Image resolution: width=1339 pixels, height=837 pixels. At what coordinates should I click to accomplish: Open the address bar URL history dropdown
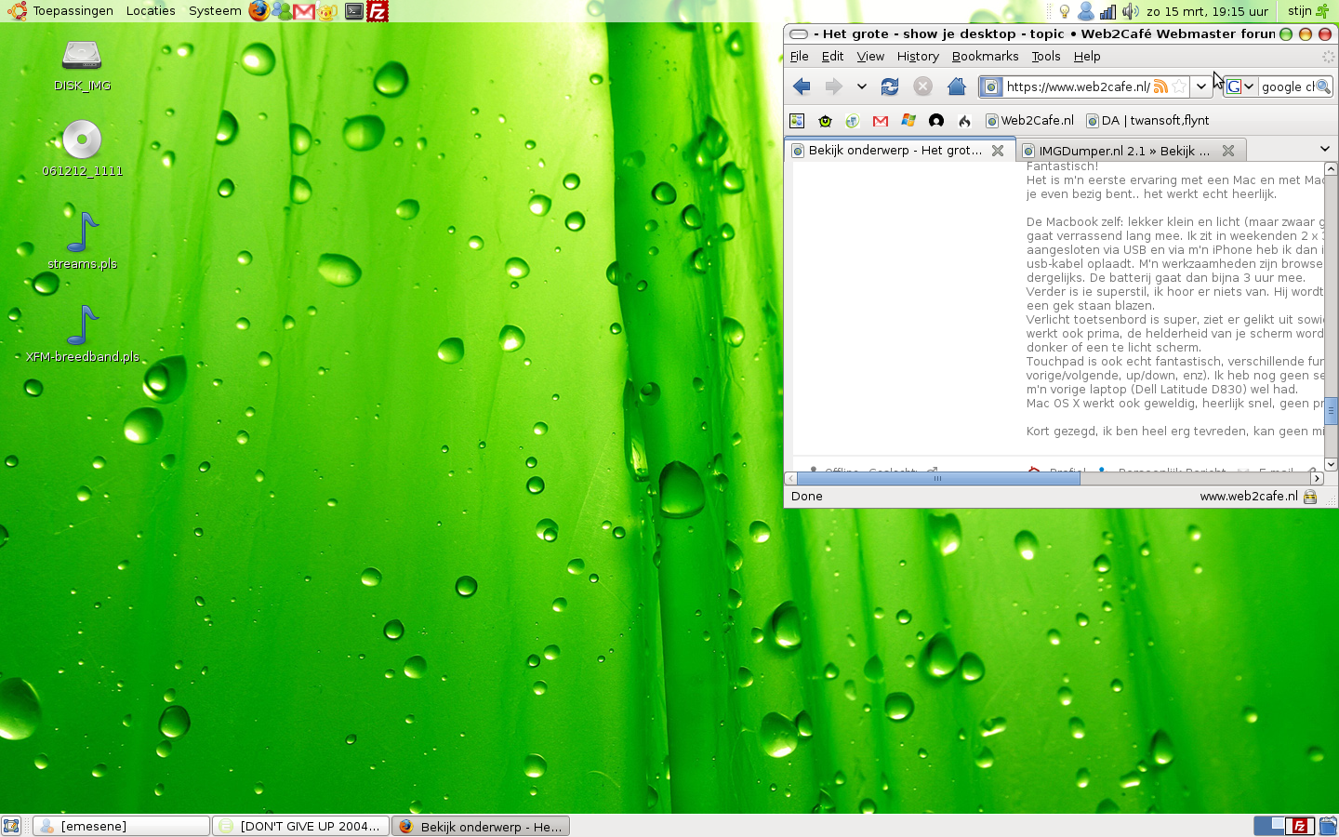tap(1201, 86)
